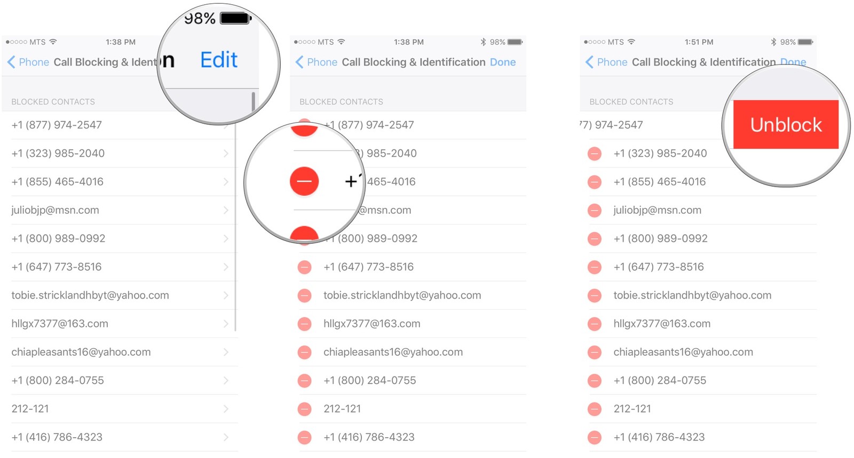Tap minus icon beside +1 (647) 773-8516, middle screen
This screenshot has width=854, height=458.
305,267
